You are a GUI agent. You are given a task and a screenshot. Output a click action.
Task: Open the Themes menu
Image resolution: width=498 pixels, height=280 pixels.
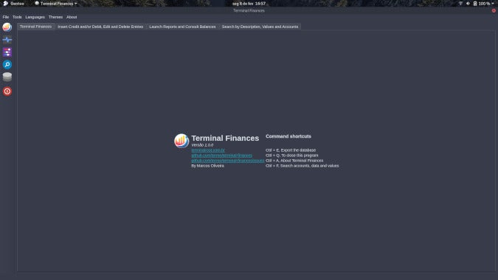point(55,17)
